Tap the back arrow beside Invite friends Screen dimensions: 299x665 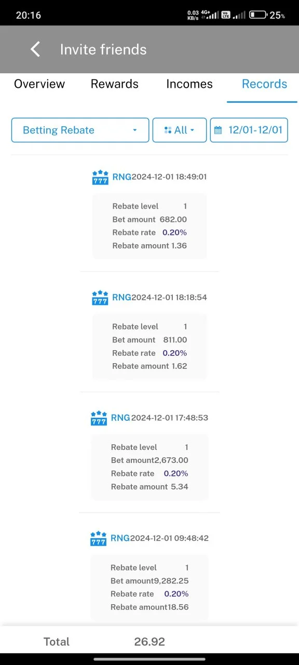[x=35, y=49]
